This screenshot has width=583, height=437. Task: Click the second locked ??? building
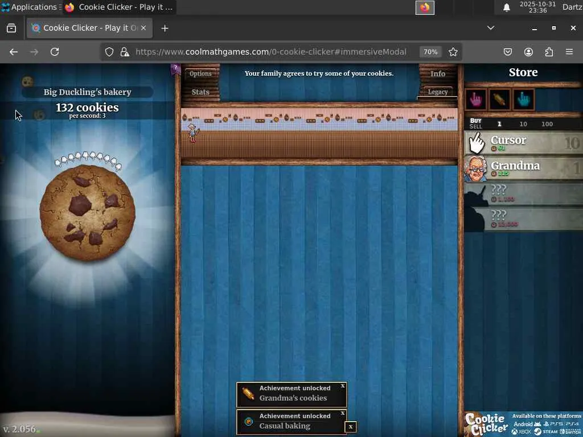pos(524,219)
